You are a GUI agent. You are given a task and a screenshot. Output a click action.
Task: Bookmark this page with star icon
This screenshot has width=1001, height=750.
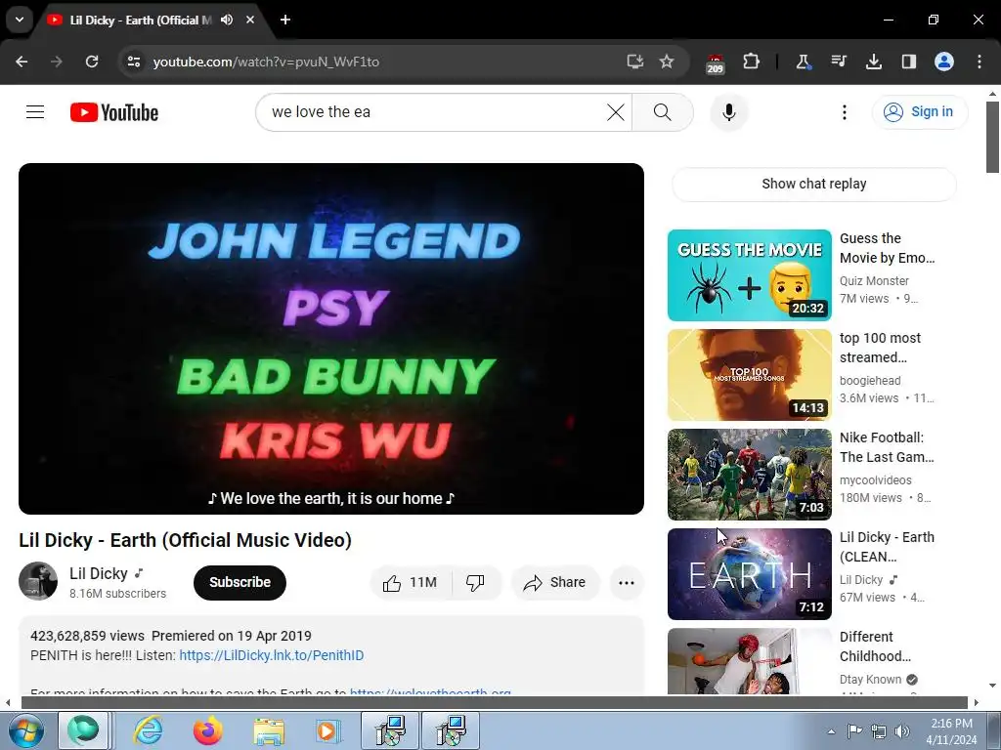[x=667, y=62]
